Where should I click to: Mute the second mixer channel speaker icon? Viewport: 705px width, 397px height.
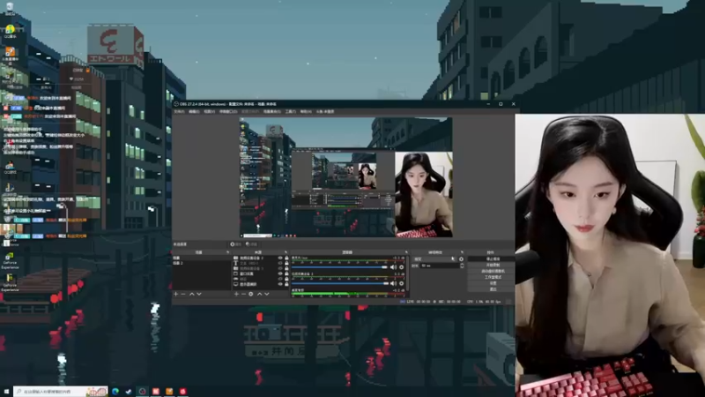(393, 283)
